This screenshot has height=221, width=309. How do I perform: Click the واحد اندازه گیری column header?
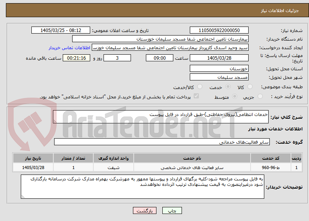(113, 158)
